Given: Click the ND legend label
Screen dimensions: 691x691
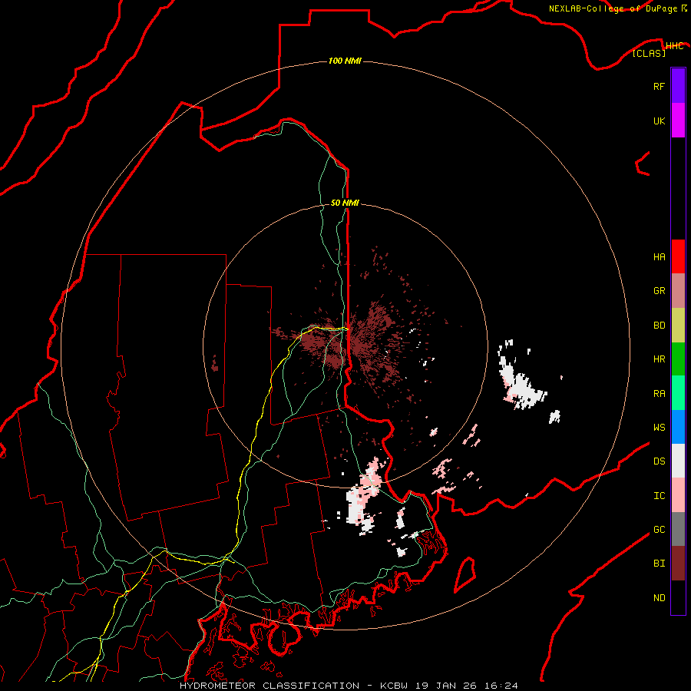Looking at the screenshot, I should click(659, 598).
